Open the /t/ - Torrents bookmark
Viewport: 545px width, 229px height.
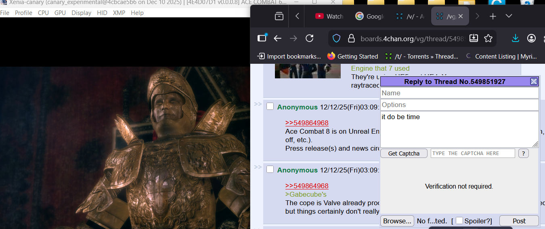coord(422,56)
